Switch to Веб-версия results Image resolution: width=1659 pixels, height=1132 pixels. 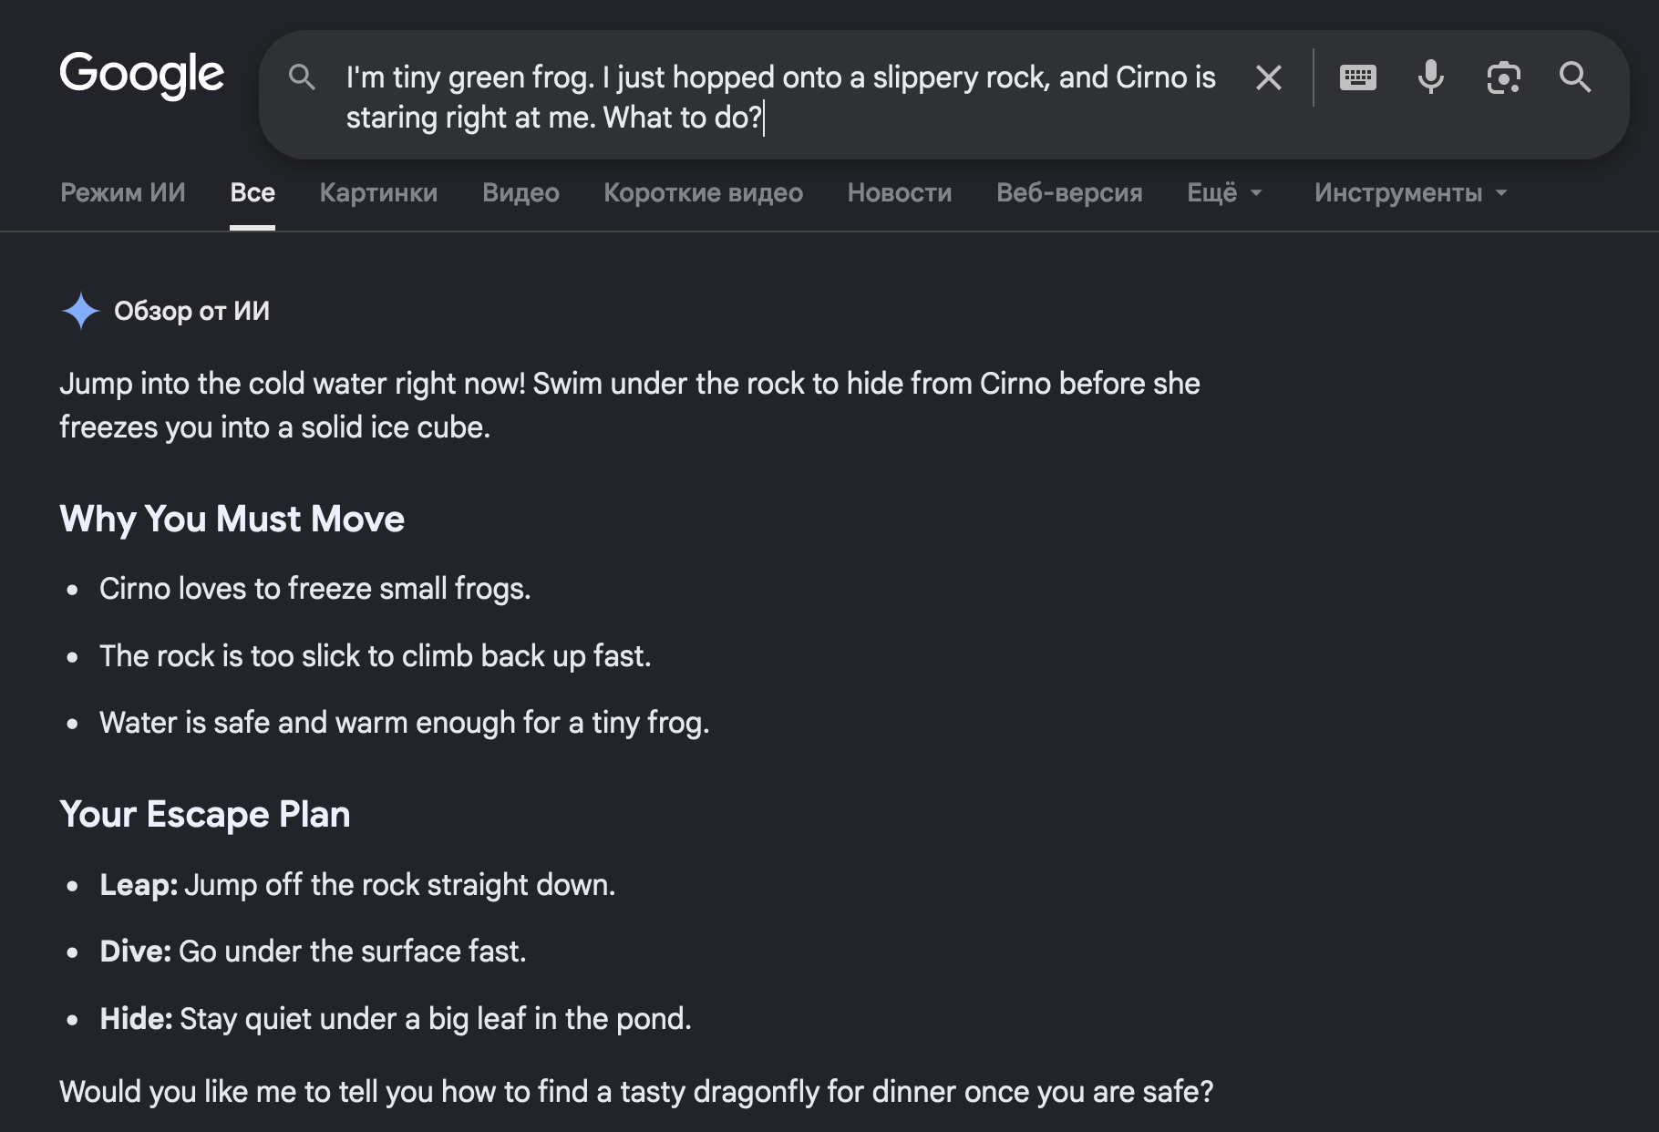(1069, 193)
